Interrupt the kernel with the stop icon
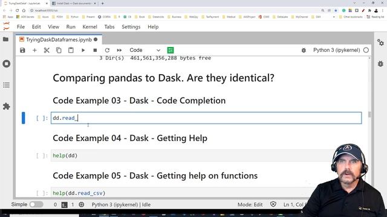 (x=95, y=50)
